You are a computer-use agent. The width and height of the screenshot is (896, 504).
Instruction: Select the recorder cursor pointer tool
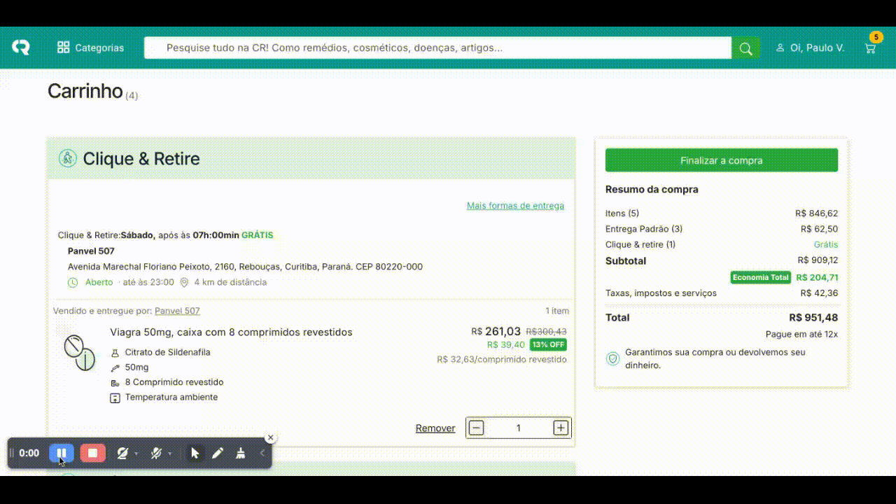point(195,454)
